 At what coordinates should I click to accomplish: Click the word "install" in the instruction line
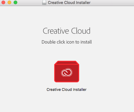[x=86, y=42]
